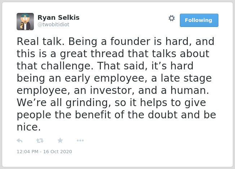The image size is (235, 169).
Task: Toggle the blue Following button
Action: point(199,20)
